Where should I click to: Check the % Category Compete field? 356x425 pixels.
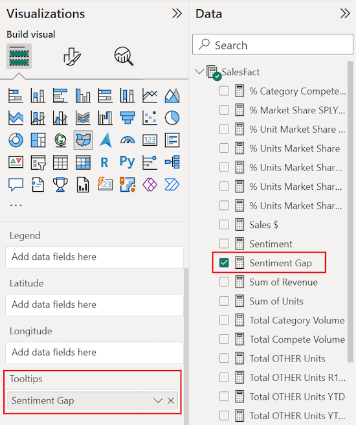[x=224, y=91]
